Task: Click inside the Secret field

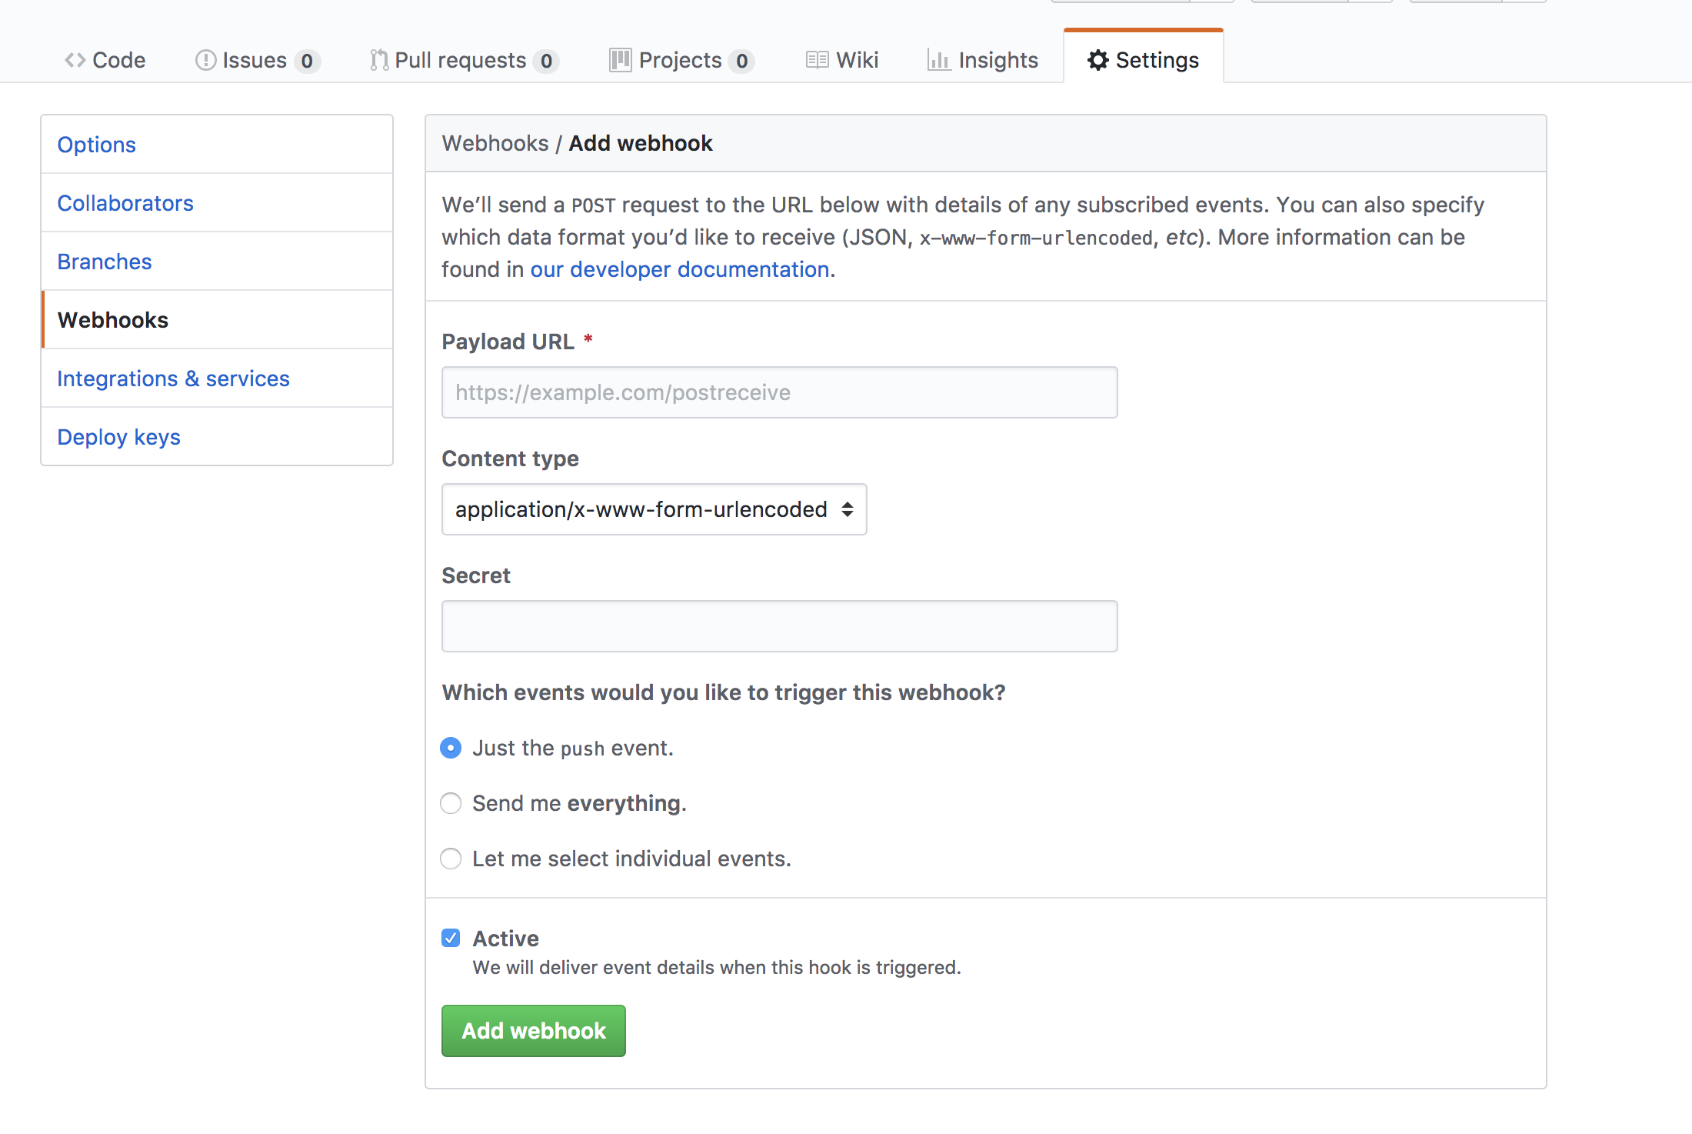Action: click(779, 625)
